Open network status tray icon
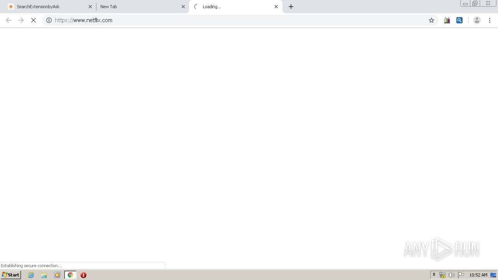498x280 pixels. coord(442,275)
